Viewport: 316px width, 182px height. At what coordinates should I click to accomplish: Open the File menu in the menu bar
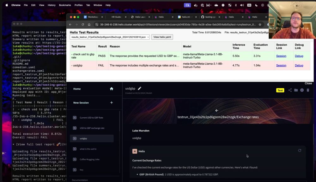26,5
